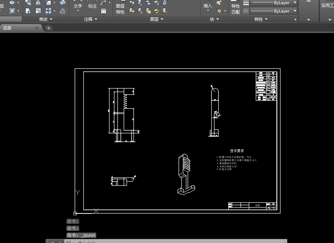This screenshot has width=334, height=243.
Task: Expand the 块 (Block) panel
Action: [x=214, y=19]
